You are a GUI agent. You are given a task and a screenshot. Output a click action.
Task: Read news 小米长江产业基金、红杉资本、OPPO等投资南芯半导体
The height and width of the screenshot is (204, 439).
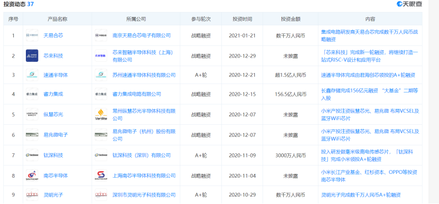coord(369,175)
